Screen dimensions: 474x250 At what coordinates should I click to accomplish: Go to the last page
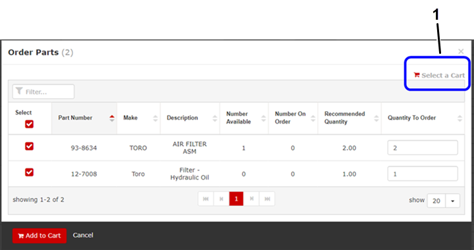pyautogui.click(x=267, y=199)
